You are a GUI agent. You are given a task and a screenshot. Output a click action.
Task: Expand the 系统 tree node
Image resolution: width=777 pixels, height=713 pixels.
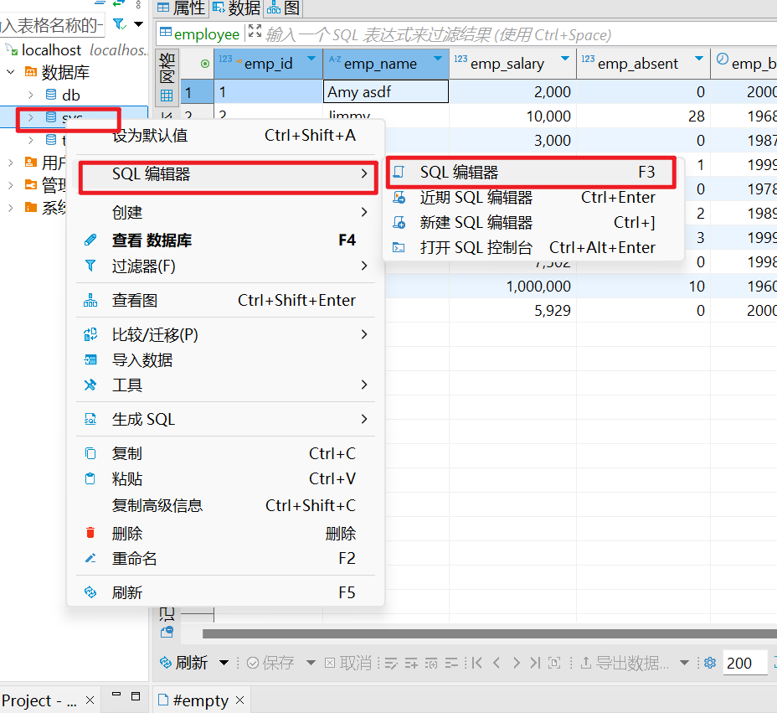click(x=12, y=207)
